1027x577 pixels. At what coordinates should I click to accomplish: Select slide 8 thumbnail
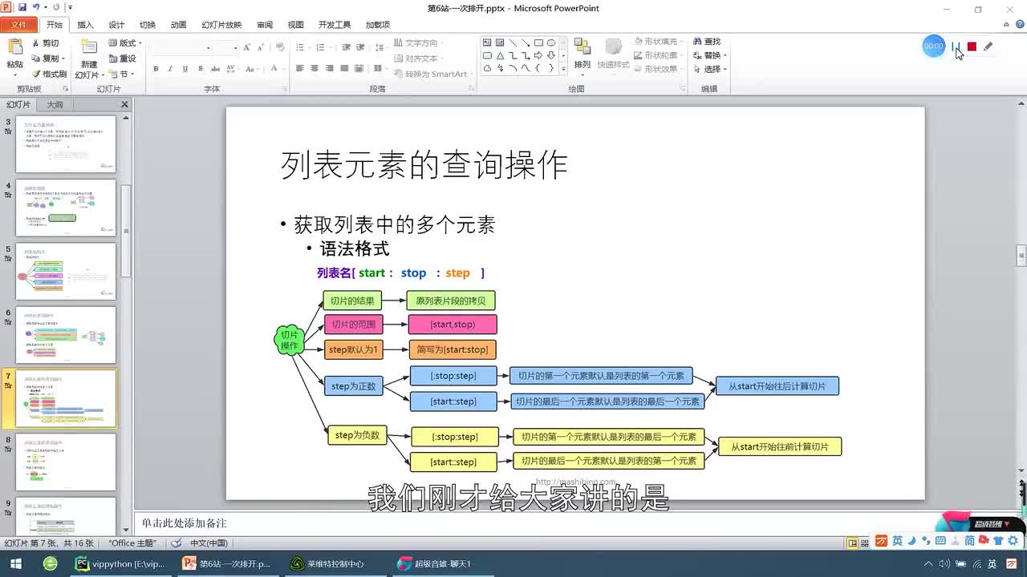point(66,462)
